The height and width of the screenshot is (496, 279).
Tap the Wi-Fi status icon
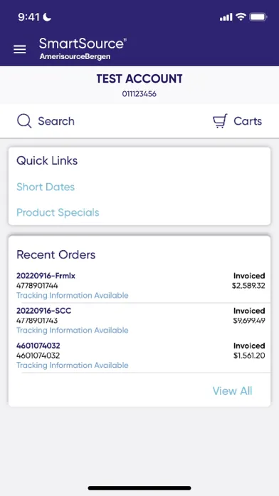pyautogui.click(x=241, y=17)
